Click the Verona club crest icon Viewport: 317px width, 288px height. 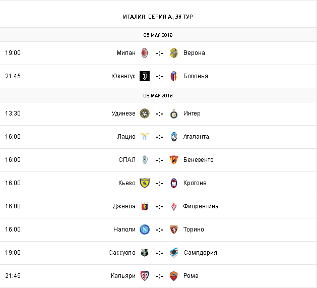[x=174, y=53]
